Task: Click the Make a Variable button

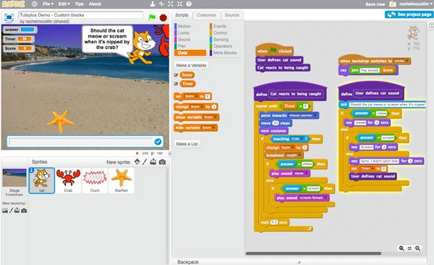Action: [191, 65]
